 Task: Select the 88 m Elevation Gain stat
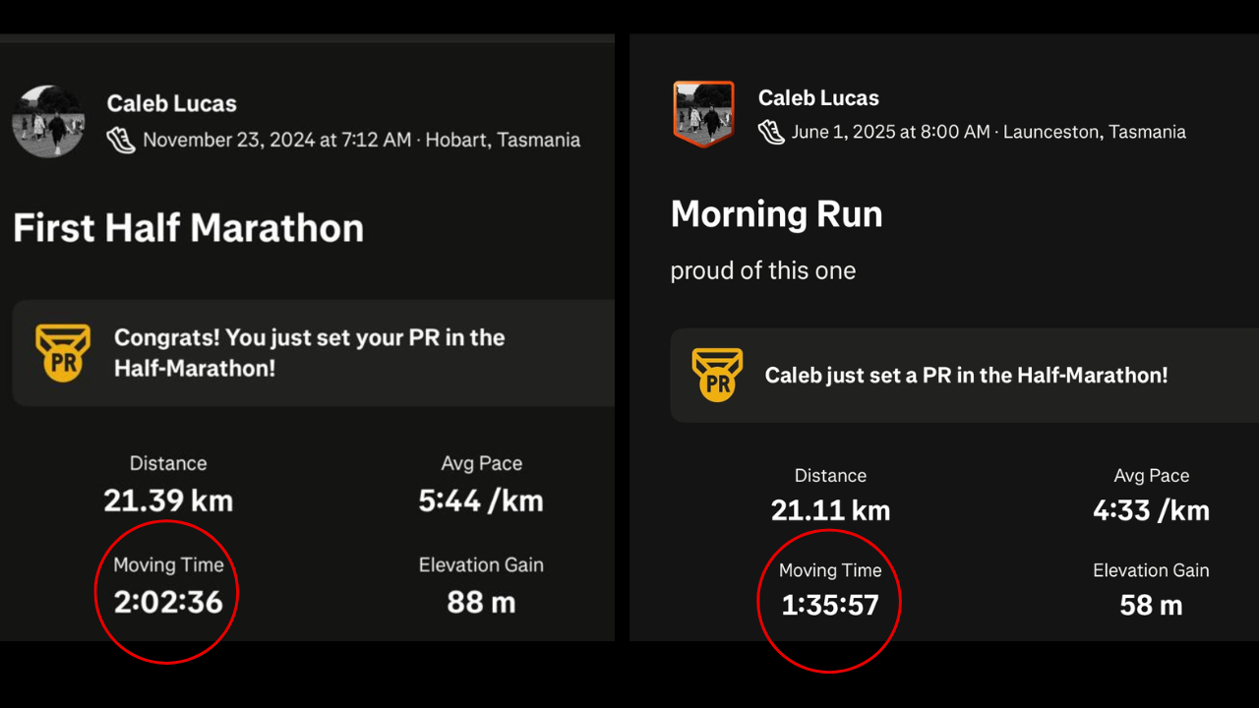(x=481, y=601)
